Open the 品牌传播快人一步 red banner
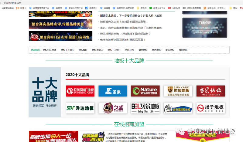The image size is (243, 142). tap(53, 137)
